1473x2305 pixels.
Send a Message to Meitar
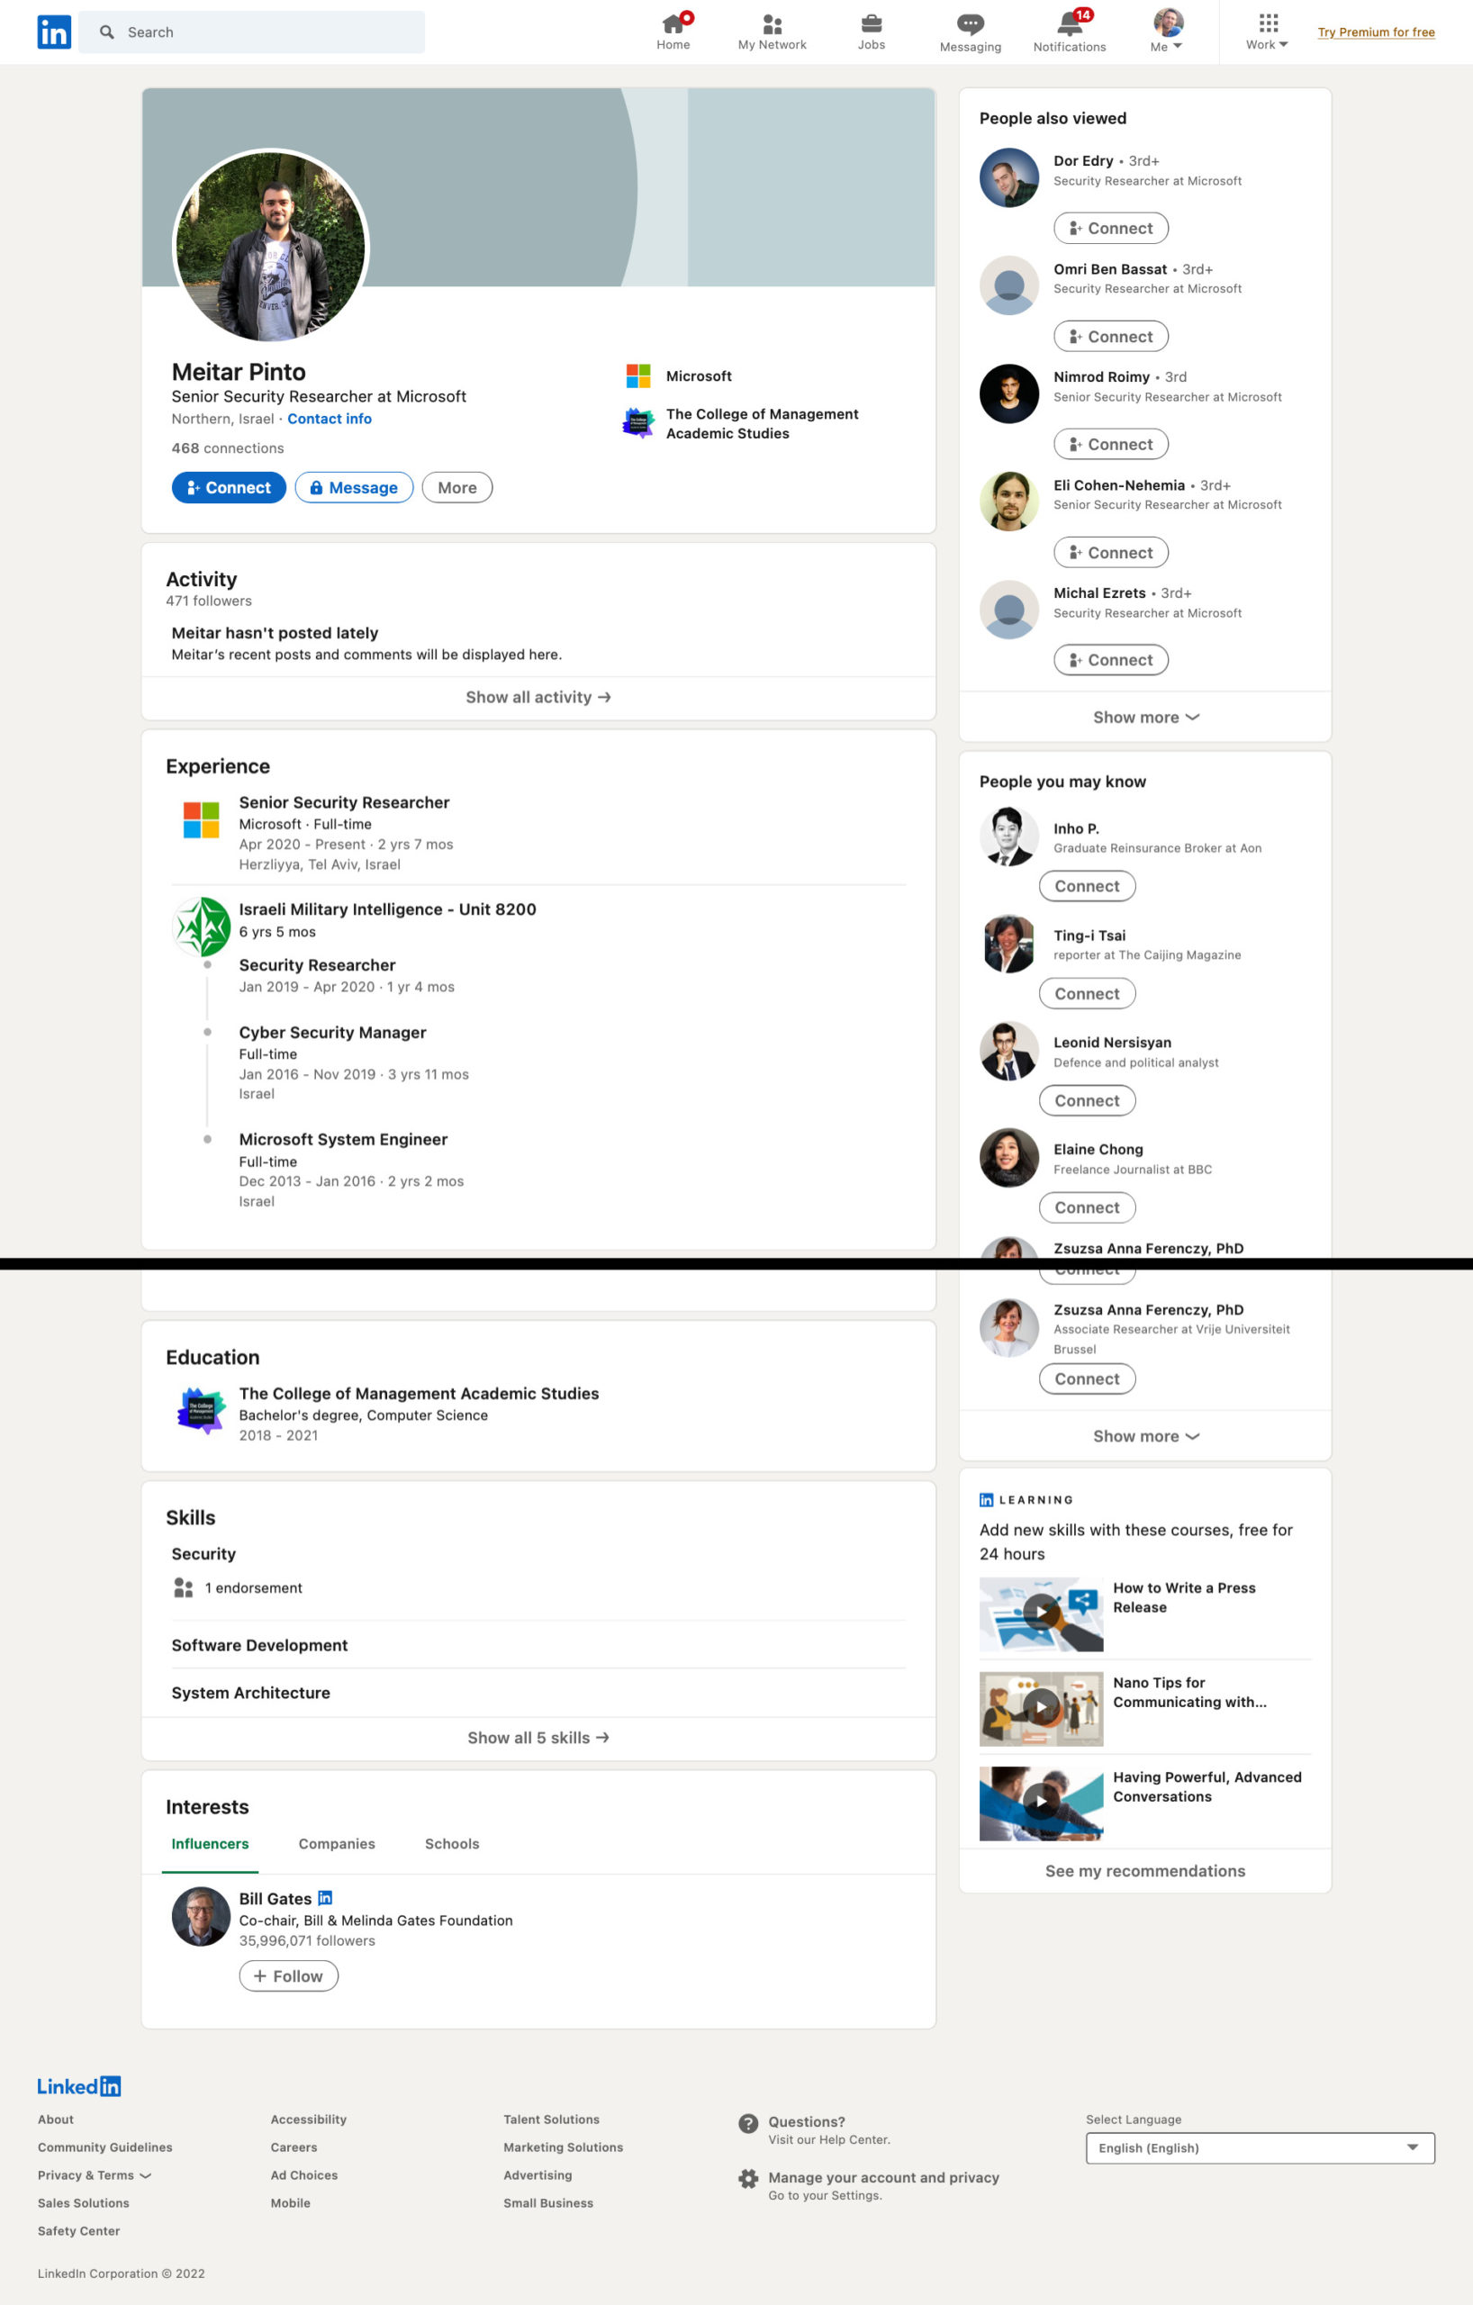coord(354,487)
